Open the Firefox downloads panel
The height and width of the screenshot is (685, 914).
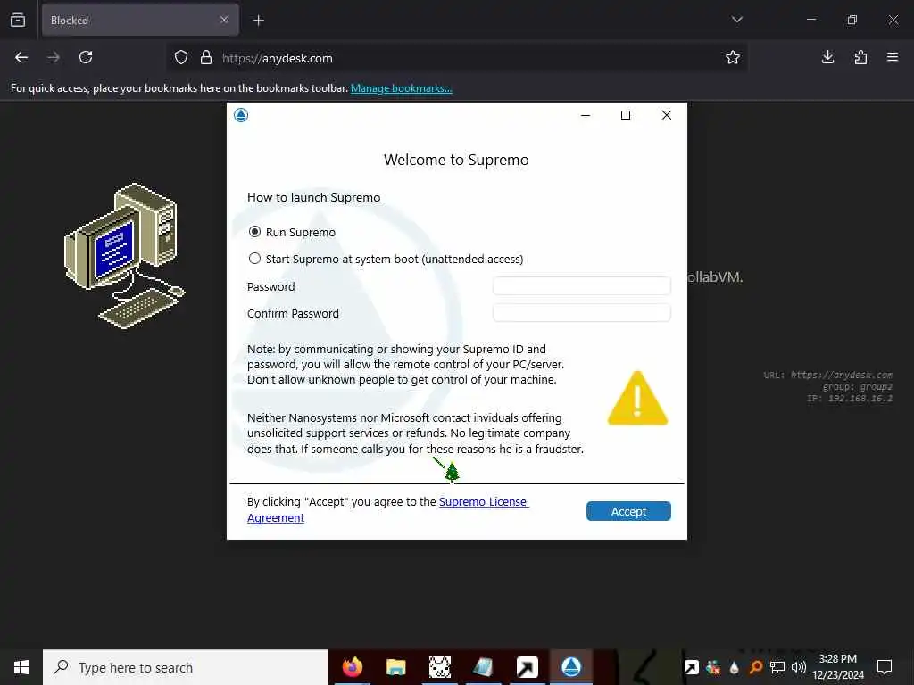tap(827, 57)
